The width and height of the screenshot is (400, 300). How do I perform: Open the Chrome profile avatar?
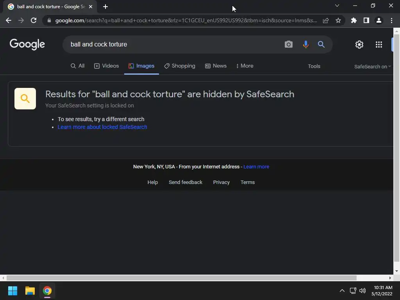[x=379, y=20]
